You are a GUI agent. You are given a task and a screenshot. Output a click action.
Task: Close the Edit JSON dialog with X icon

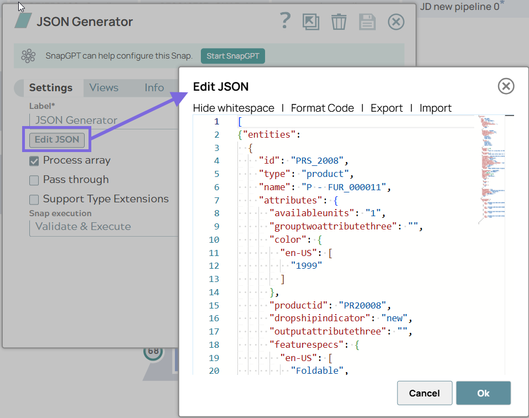tap(506, 86)
